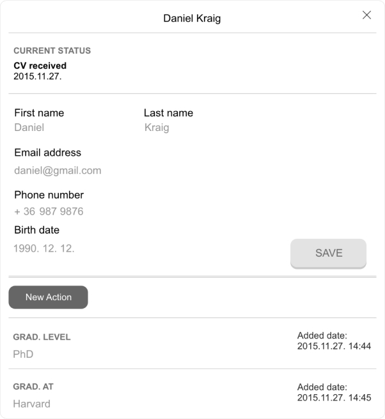Viewport: 385px width, 419px height.
Task: Click the status date 2015.11.27.
Action: (x=38, y=77)
